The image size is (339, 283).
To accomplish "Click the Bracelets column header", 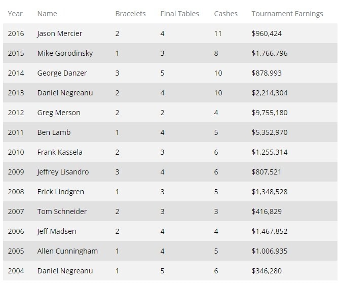I will [130, 14].
